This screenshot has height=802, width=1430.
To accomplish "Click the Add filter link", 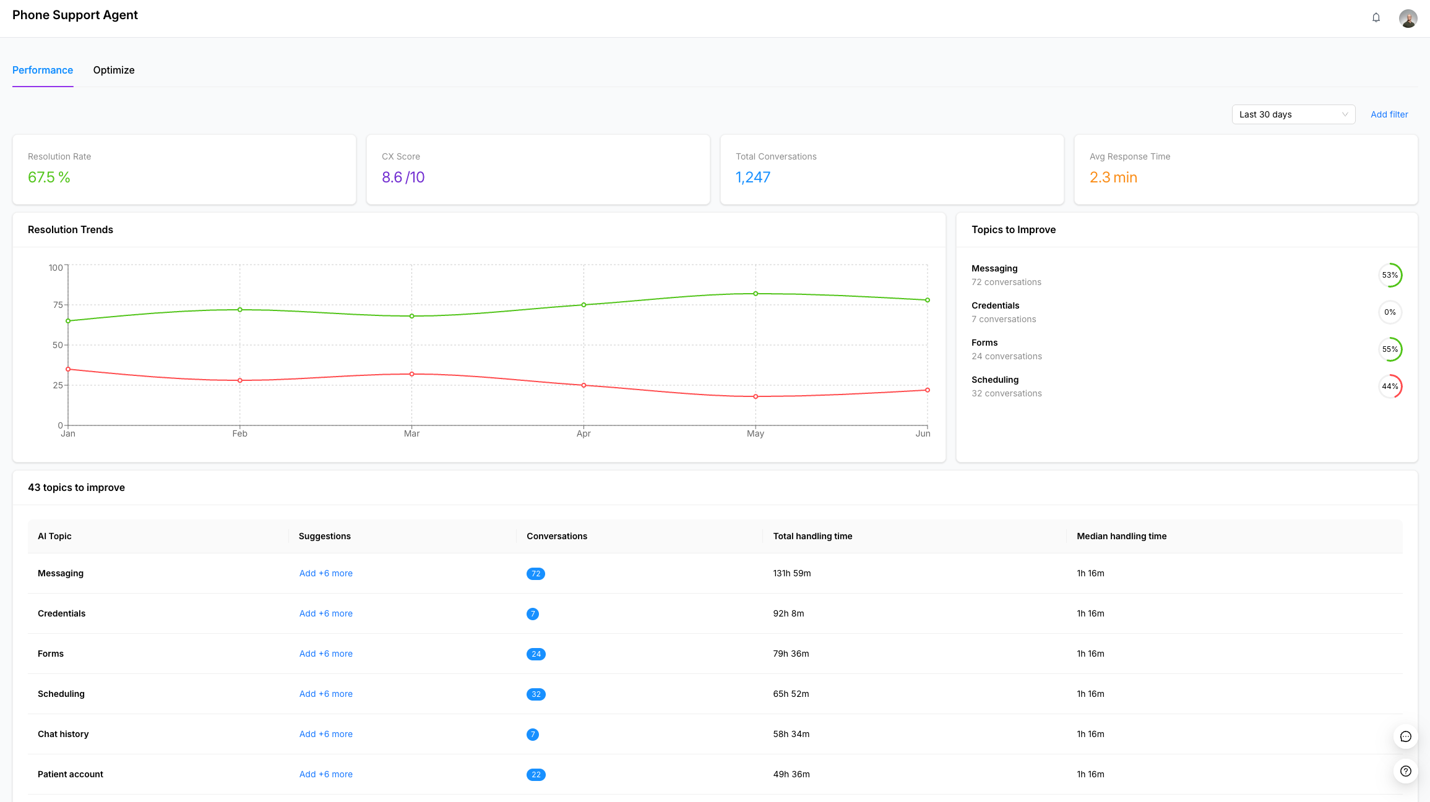I will [x=1389, y=114].
